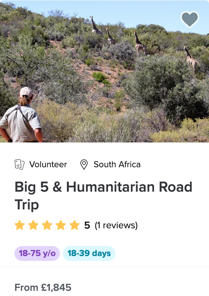Click the Volunteer cards icon
Image resolution: width=209 pixels, height=296 pixels.
coord(20,164)
